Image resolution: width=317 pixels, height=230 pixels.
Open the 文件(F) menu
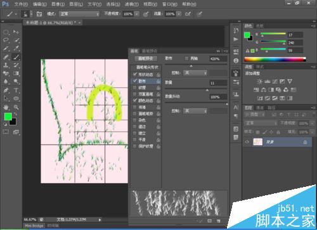(21, 4)
